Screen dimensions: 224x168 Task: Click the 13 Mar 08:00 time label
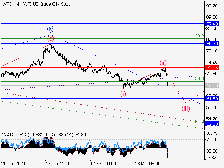coord(148,163)
